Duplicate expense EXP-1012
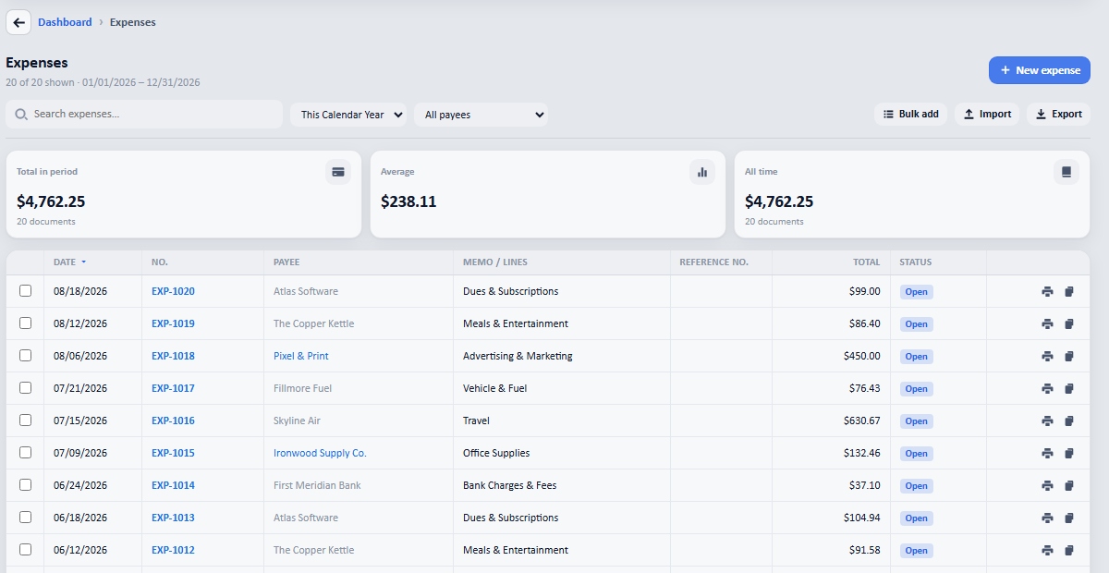 tap(1069, 551)
